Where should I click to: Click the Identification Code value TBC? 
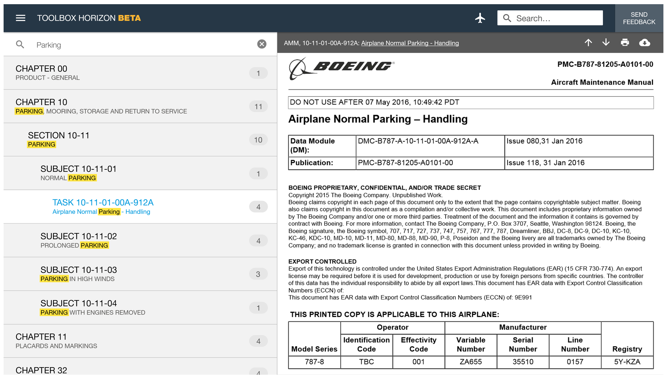(x=366, y=362)
